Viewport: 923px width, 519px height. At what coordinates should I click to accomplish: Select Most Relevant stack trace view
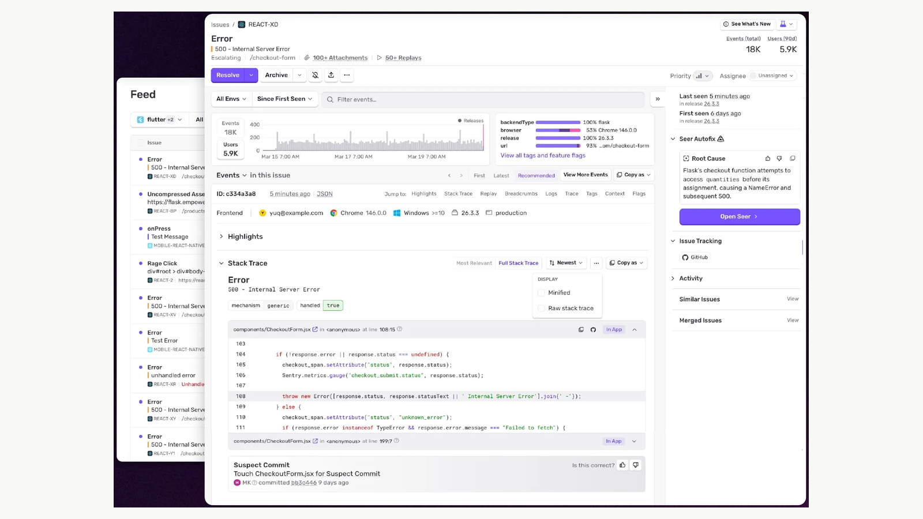click(474, 263)
